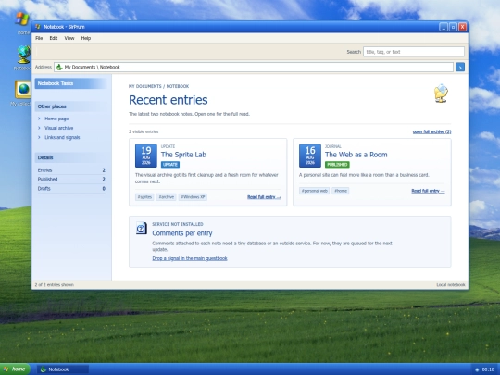
Task: Click the MY DOCUMENTS / NOTEBOOK breadcrumb
Action: [x=159, y=86]
